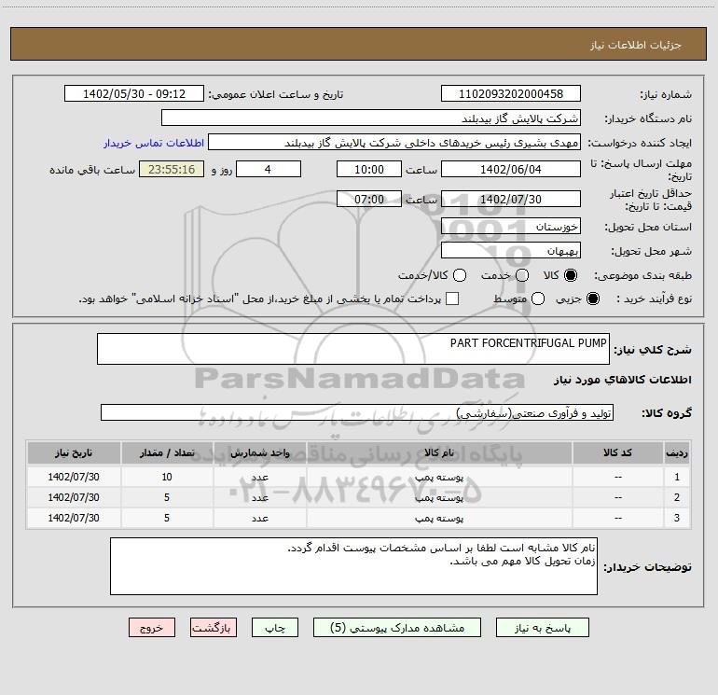Viewport: 718px width, 695px height.
Task: Click the remaining time counter 23:55:16
Action: click(x=172, y=169)
